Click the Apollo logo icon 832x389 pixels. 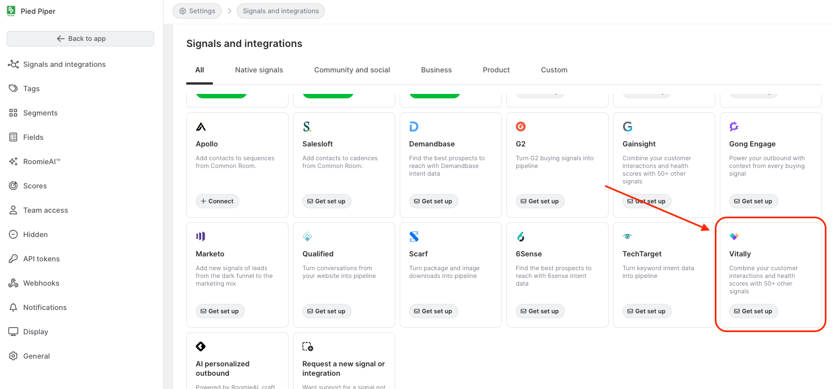point(201,127)
